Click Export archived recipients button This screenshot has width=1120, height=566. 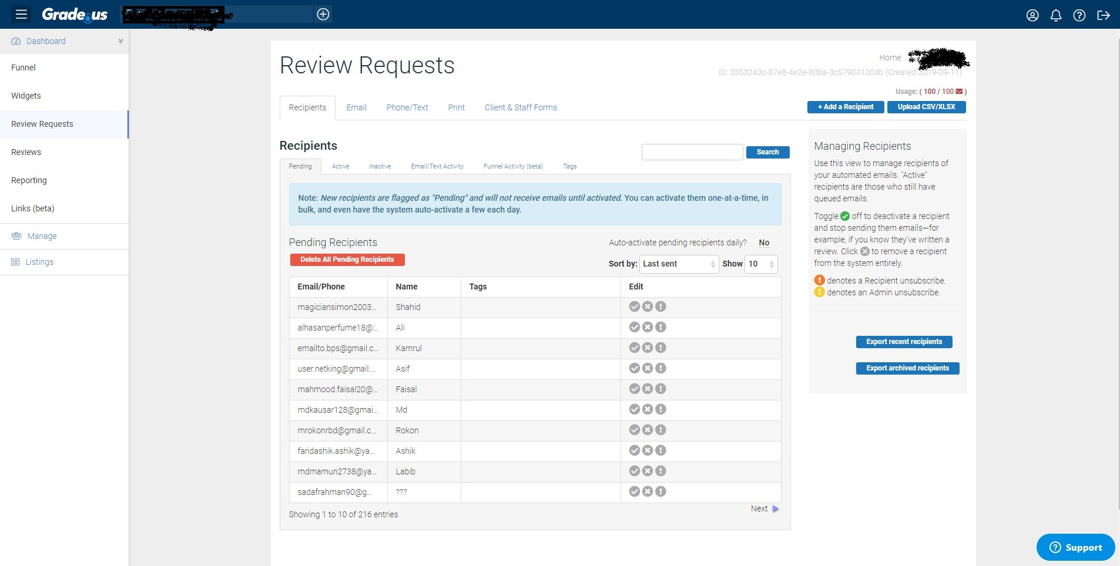point(907,368)
